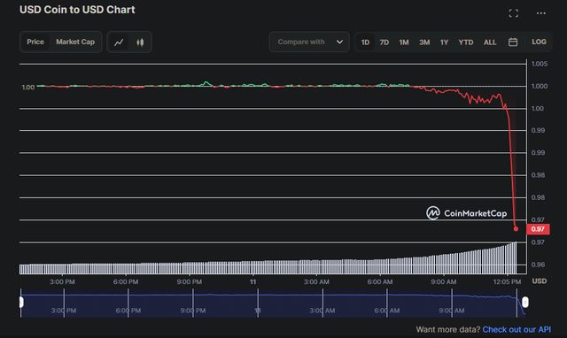Screen dimensions: 567x338
Task: Click the CoinMarketCap logo watermark
Action: pos(467,213)
